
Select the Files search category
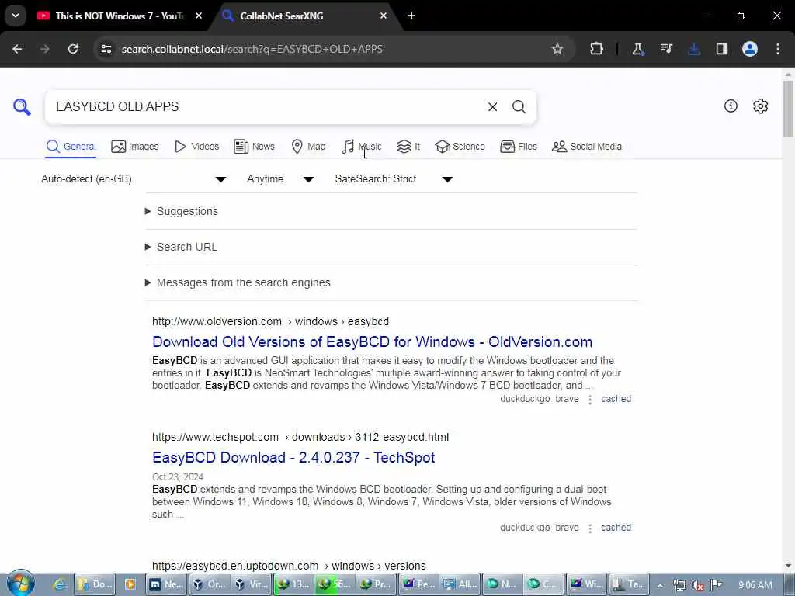click(x=518, y=147)
